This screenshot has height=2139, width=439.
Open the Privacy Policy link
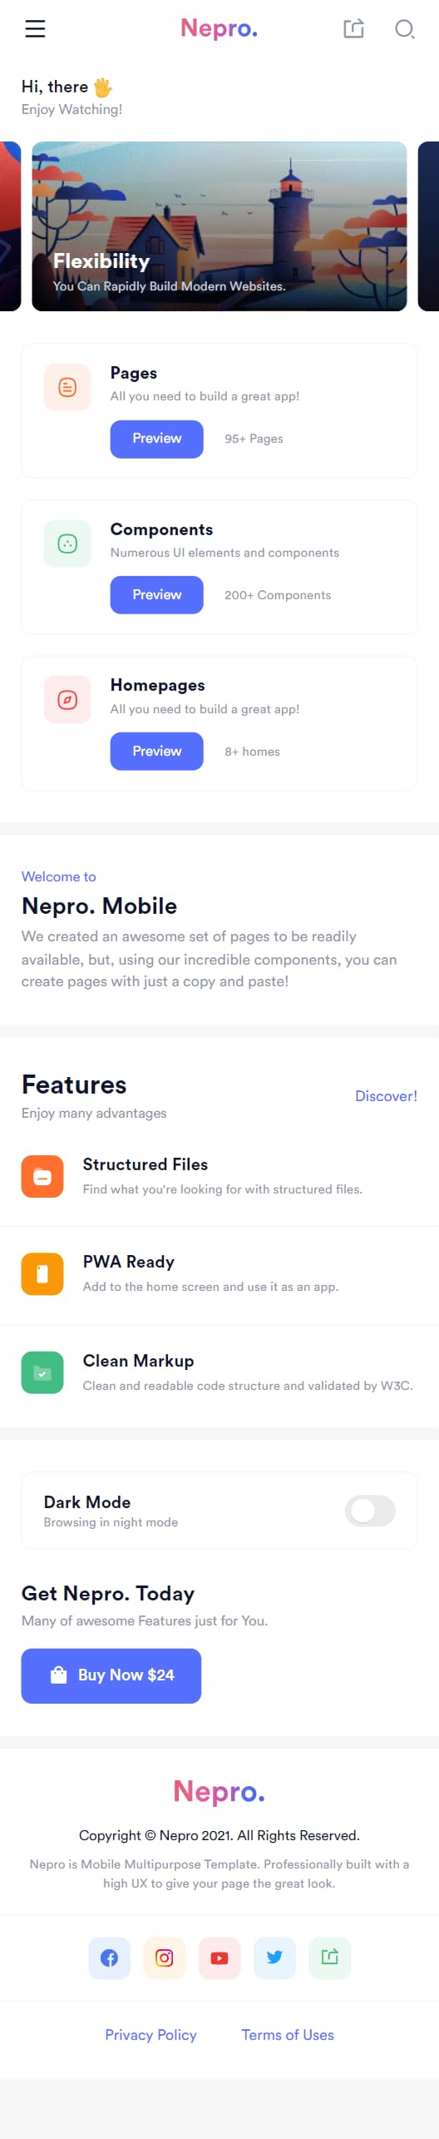click(x=150, y=2034)
